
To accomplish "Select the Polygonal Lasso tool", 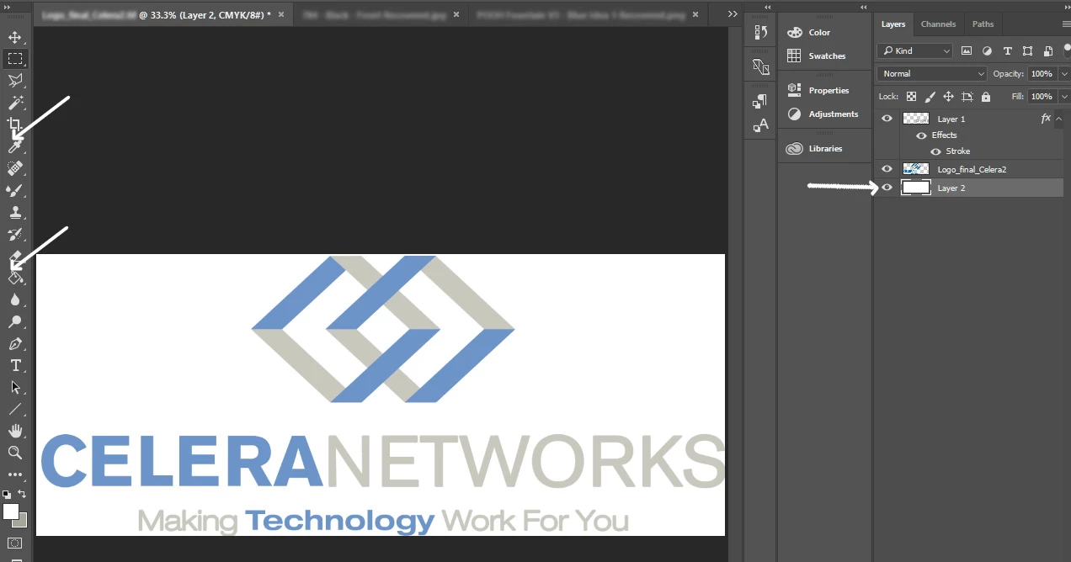I will 15,81.
